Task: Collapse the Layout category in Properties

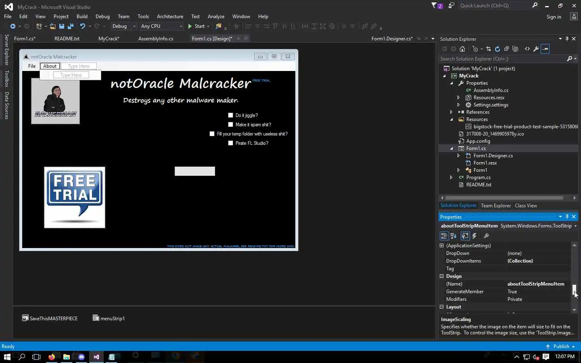Action: click(x=442, y=307)
